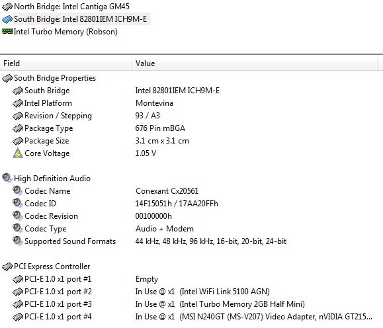Select the Intel Turbo Memory 2GB Half Mini value

[x=220, y=304]
